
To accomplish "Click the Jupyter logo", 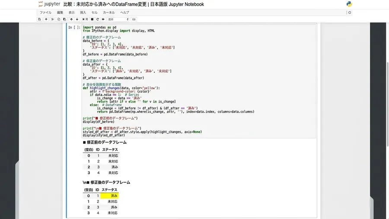I will coord(49,4).
